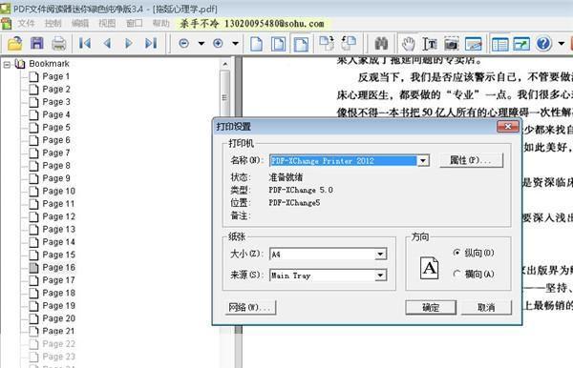Viewport: 573px width, 368px height.
Task: Confirm with the 确定 button
Action: (431, 307)
